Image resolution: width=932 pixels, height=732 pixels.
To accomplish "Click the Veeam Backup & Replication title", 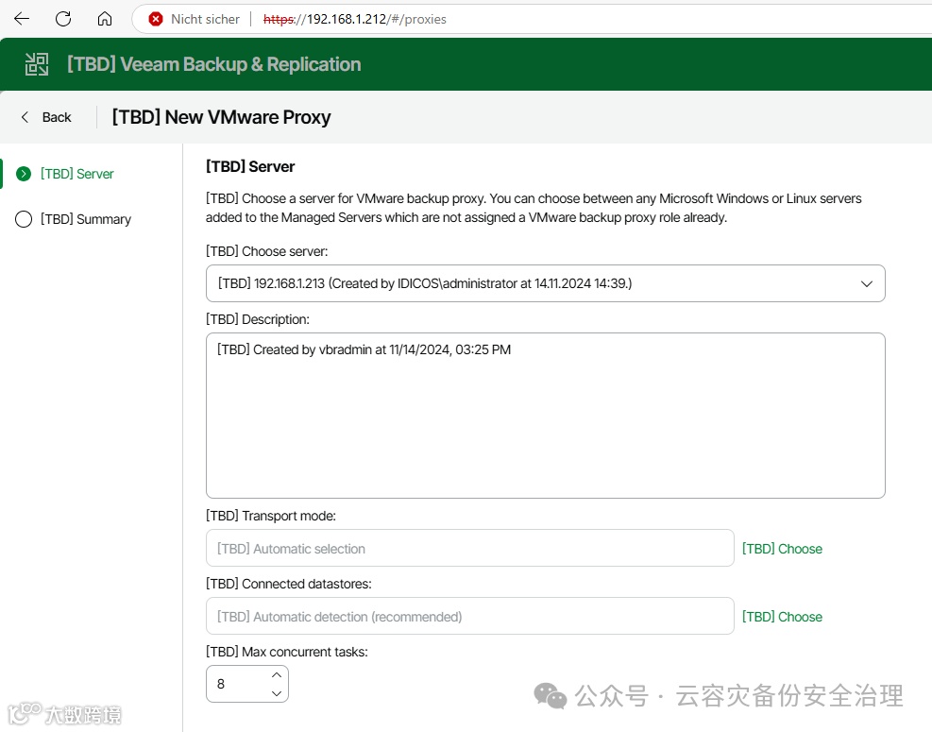I will coord(213,64).
